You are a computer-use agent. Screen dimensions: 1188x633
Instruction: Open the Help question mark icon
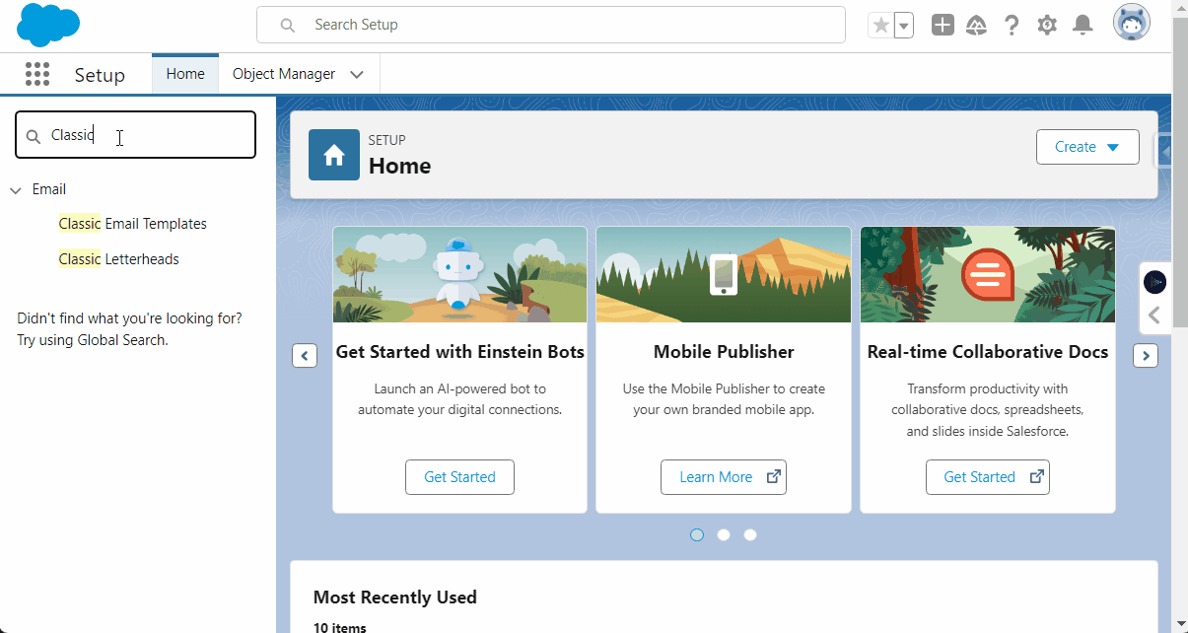click(x=1012, y=26)
